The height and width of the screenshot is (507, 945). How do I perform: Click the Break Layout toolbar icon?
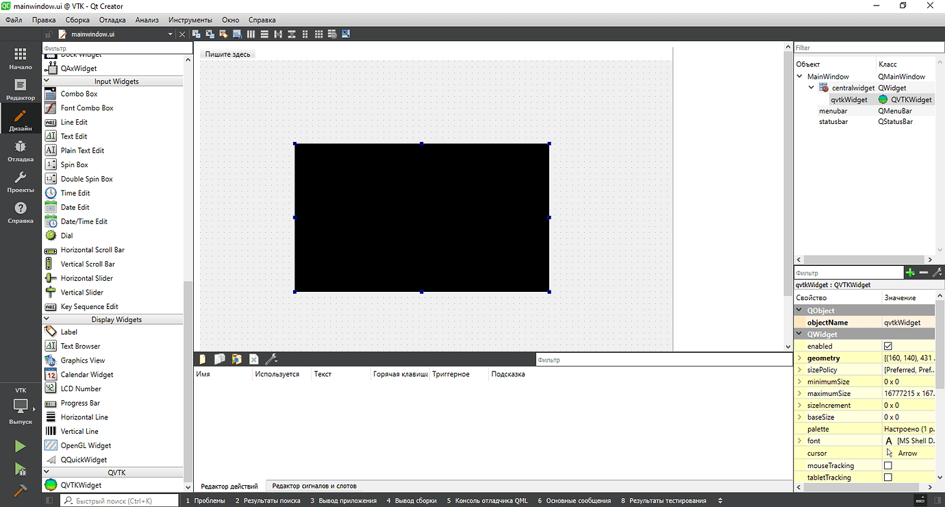point(332,34)
